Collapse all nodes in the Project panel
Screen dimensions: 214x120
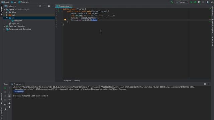44,6
